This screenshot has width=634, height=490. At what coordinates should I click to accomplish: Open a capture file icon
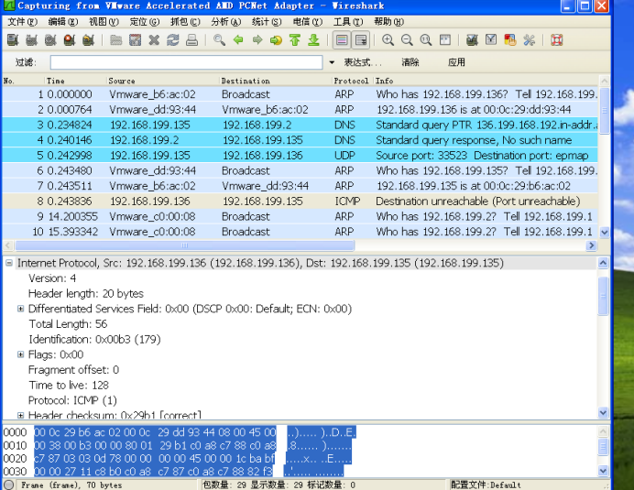pos(116,40)
